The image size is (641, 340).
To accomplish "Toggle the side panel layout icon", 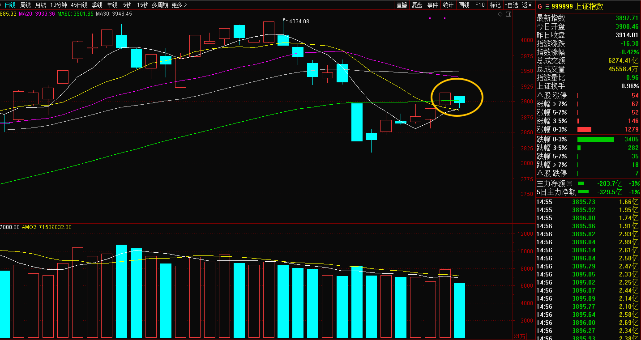I will point(508,14).
